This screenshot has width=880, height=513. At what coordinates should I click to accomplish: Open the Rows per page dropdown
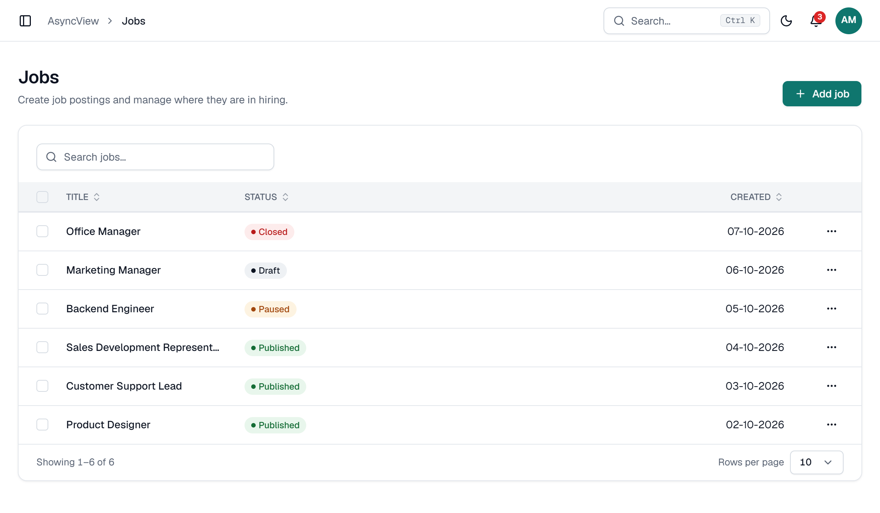pyautogui.click(x=816, y=462)
